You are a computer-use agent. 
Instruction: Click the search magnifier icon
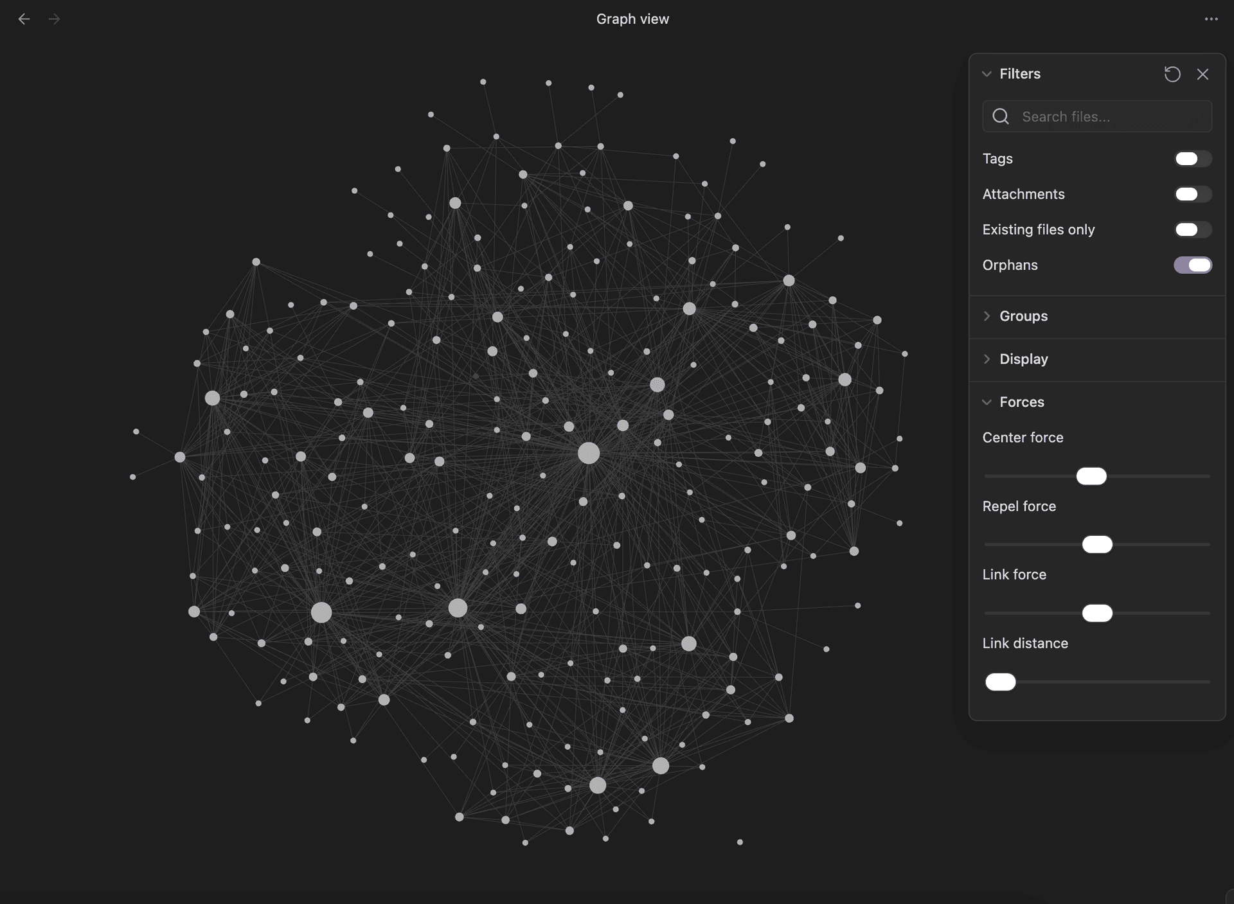pos(1000,116)
